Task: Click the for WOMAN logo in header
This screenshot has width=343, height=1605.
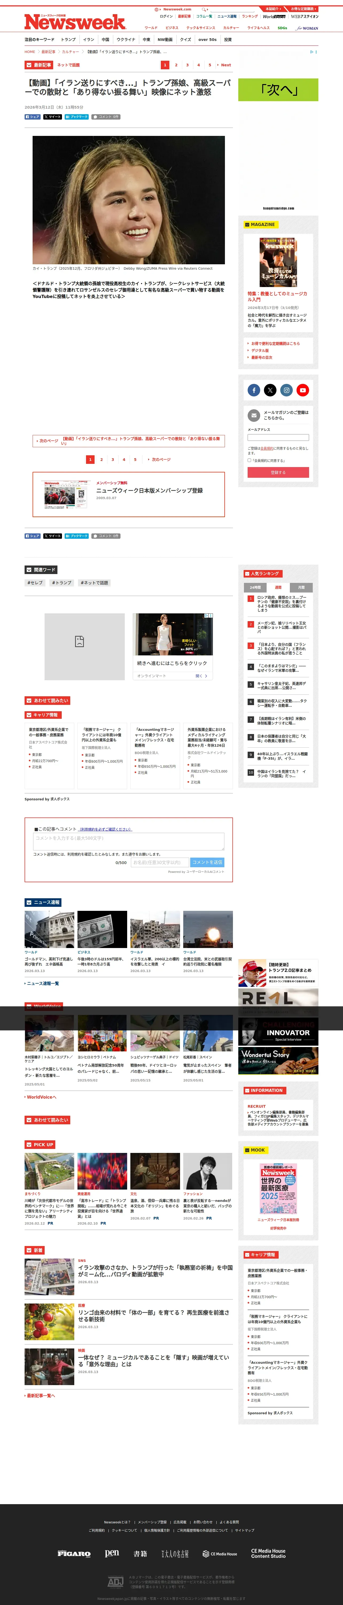Action: [x=307, y=28]
